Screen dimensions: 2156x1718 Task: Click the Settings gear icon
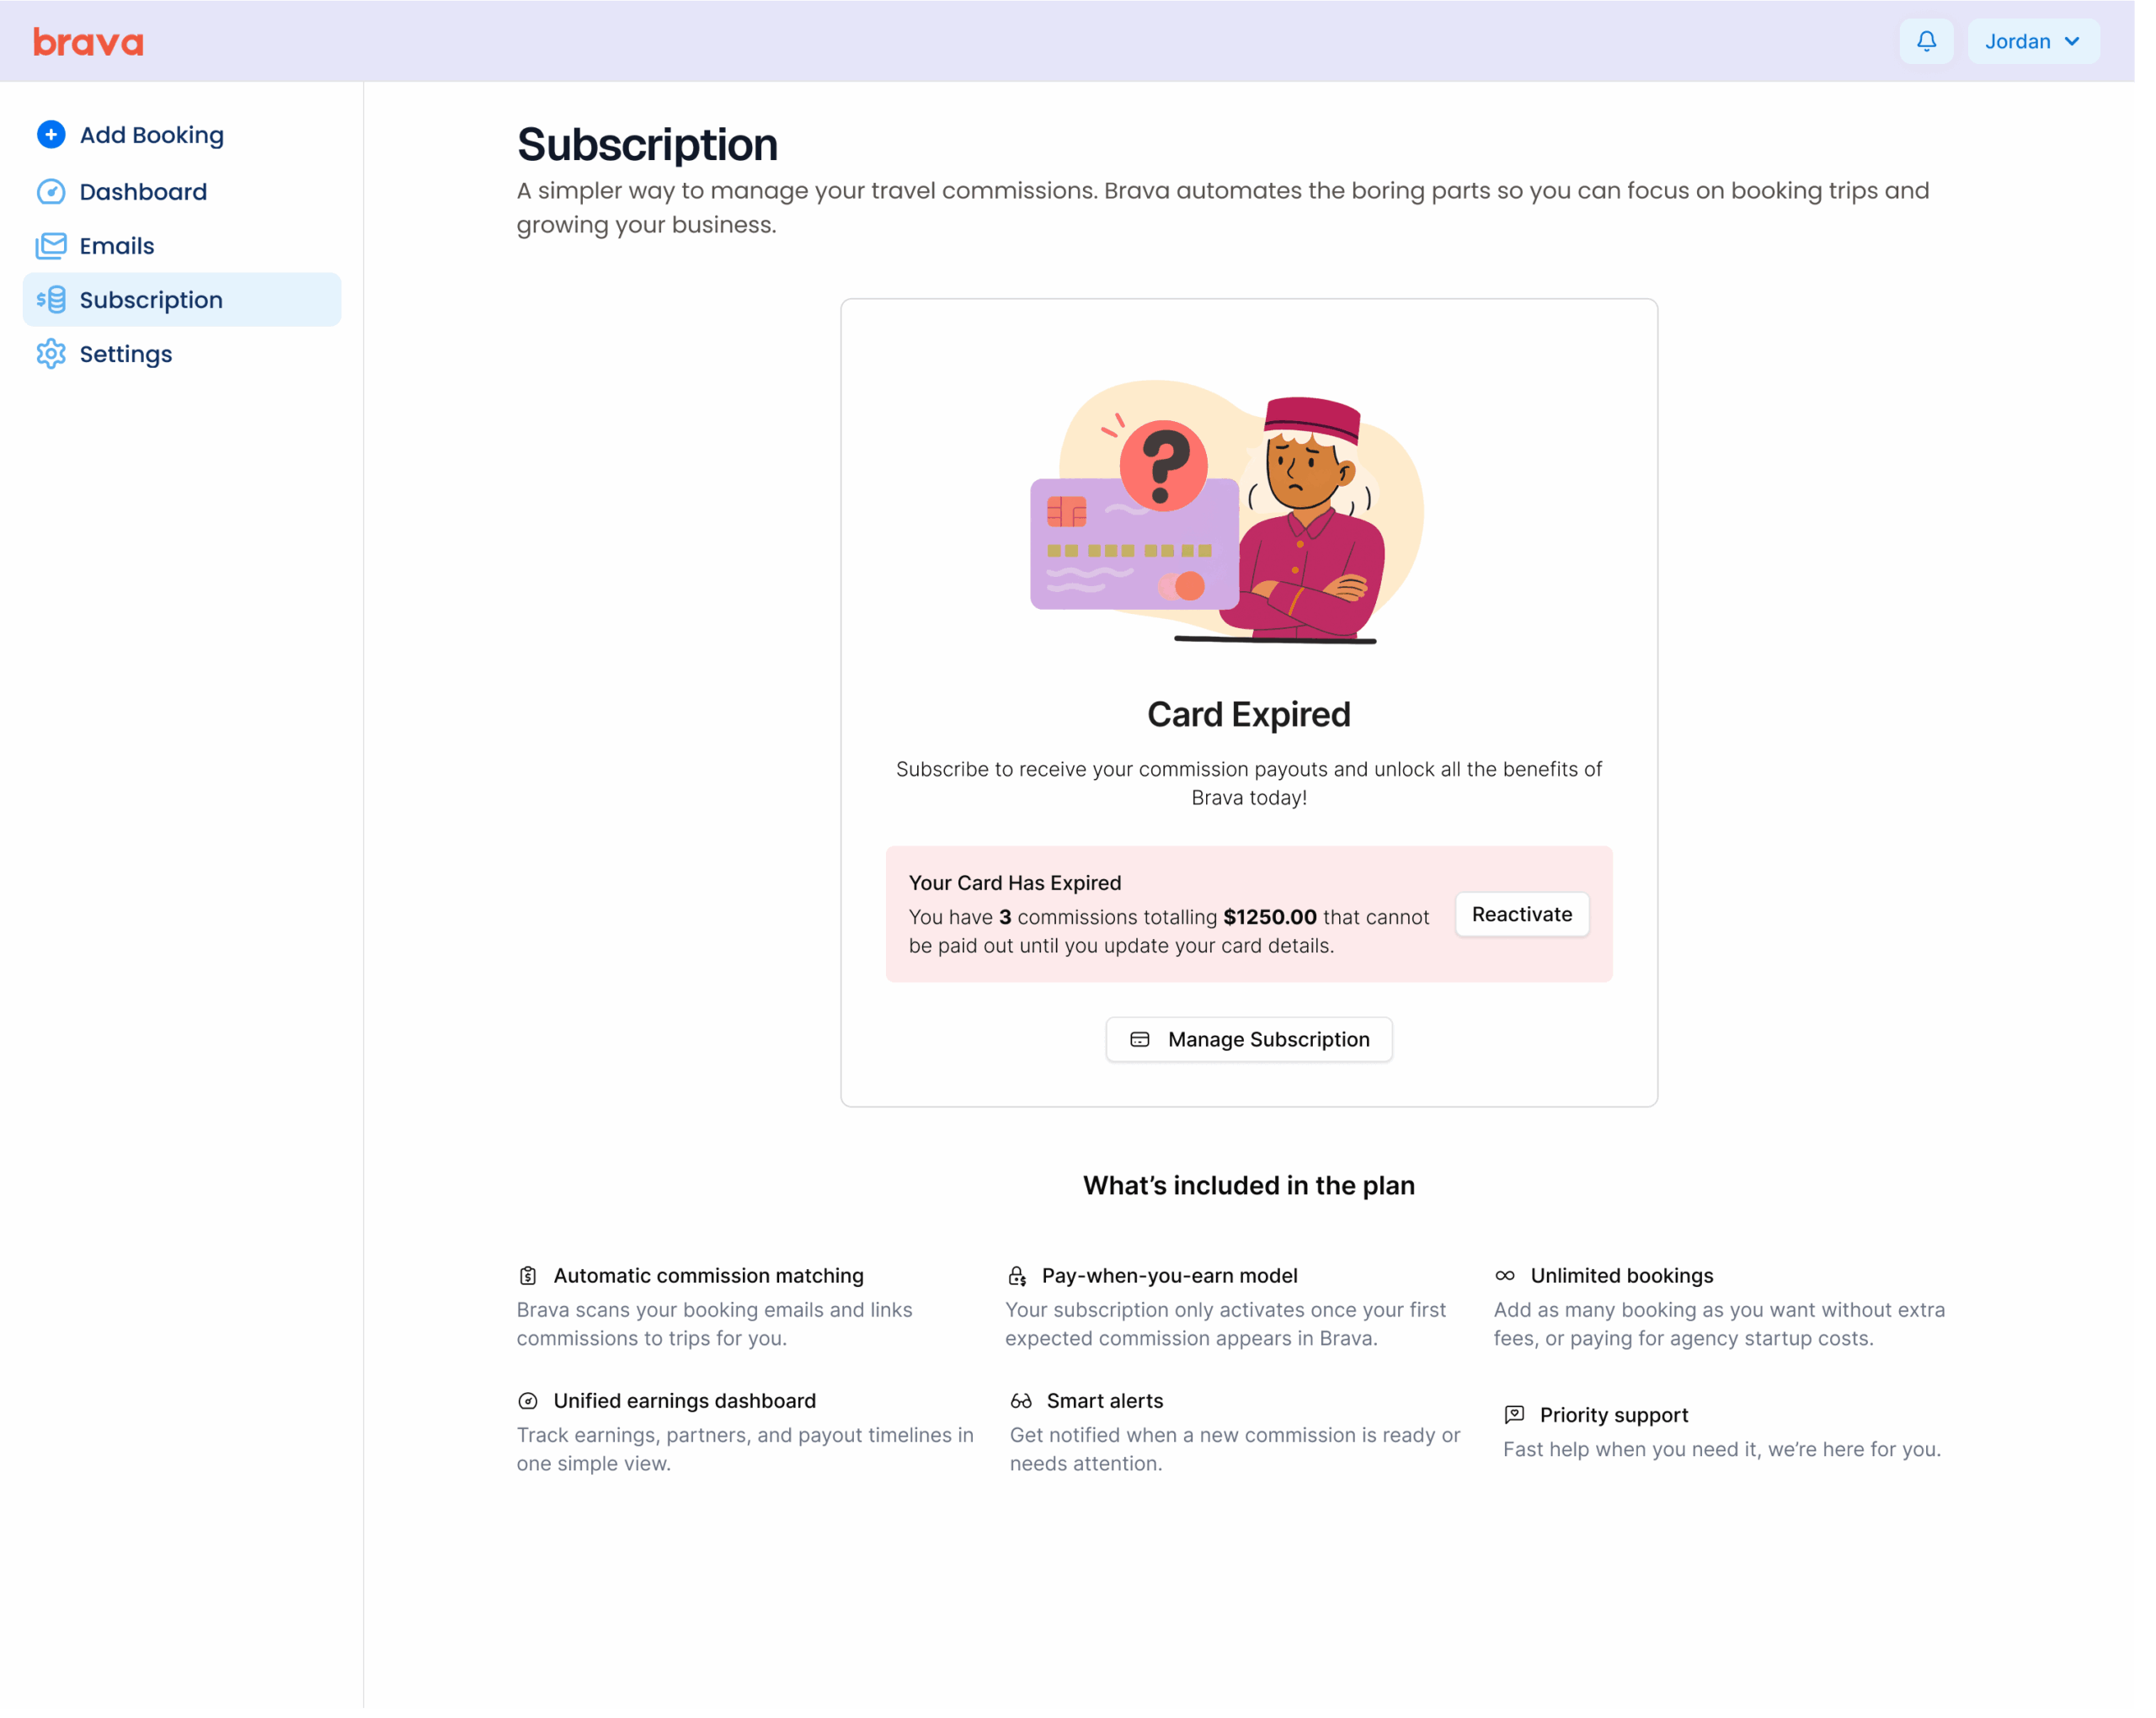coord(51,353)
